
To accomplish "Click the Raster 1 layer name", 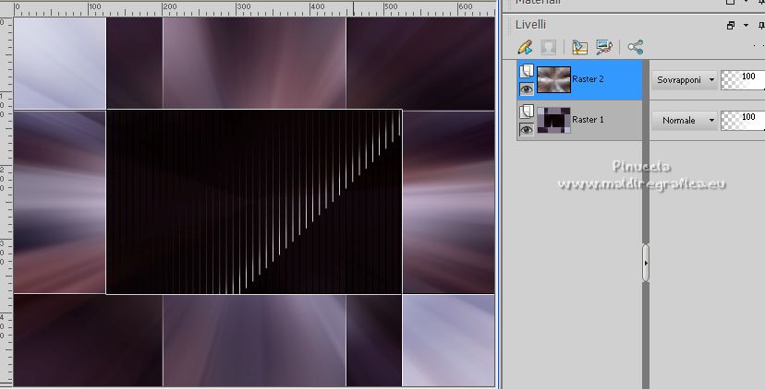I will (x=588, y=120).
